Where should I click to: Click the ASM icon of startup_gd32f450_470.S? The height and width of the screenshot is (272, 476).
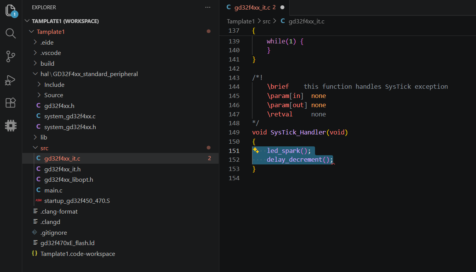coord(38,201)
